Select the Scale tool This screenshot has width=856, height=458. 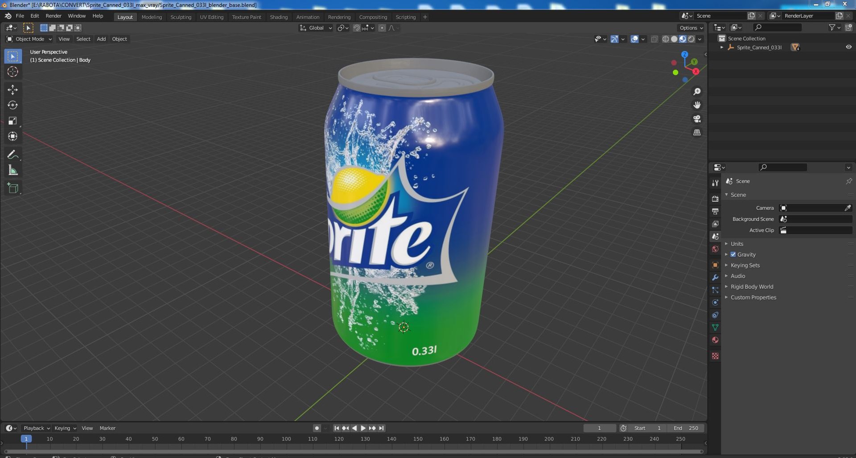(x=12, y=121)
